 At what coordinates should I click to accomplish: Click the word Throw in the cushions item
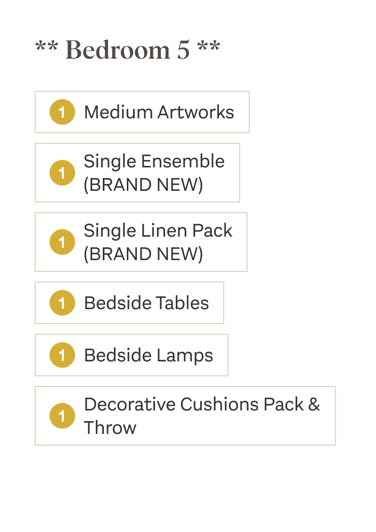(x=110, y=428)
